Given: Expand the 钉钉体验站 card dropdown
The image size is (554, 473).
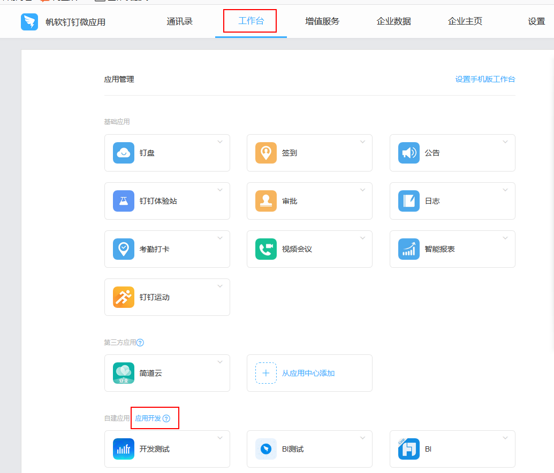Looking at the screenshot, I should [220, 190].
